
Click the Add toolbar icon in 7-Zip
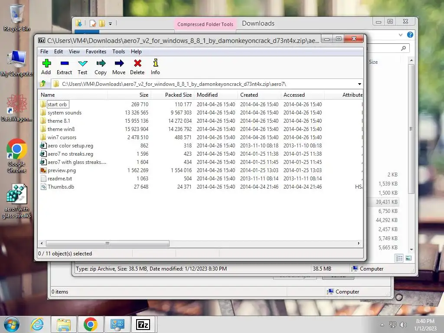46,63
